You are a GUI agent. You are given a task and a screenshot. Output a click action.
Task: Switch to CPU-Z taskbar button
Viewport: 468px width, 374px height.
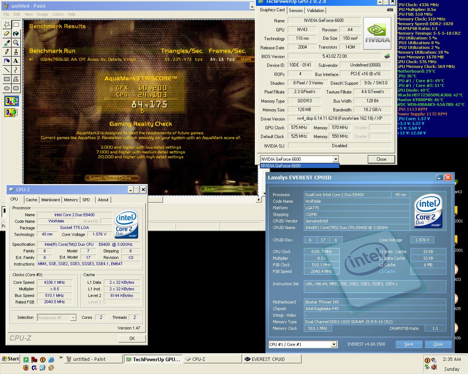click(212, 359)
